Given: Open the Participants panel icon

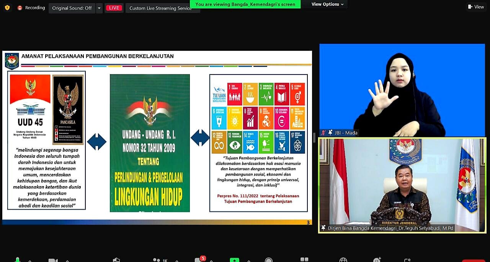Looking at the screenshot, I should pos(157,260).
